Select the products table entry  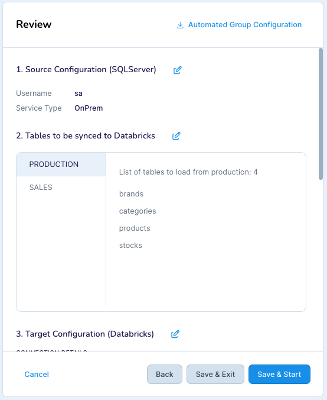click(135, 228)
